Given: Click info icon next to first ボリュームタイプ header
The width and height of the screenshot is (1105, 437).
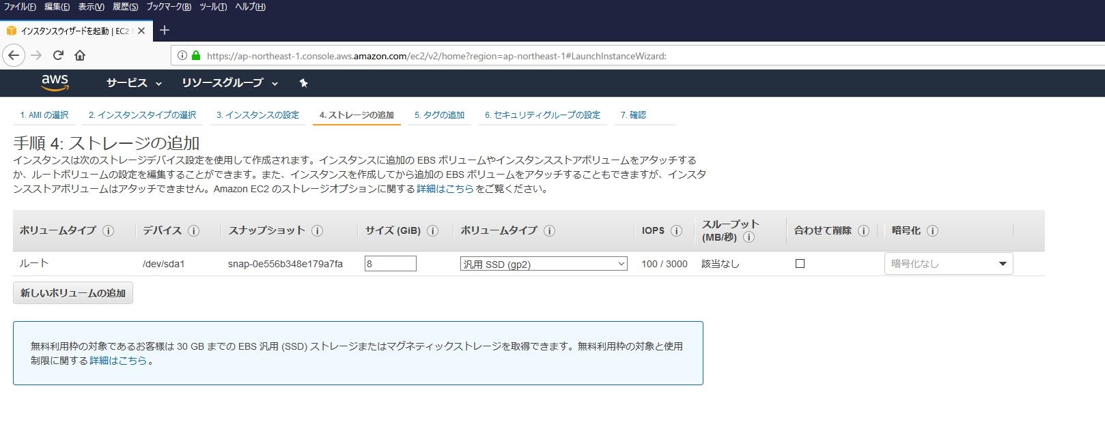Looking at the screenshot, I should coord(108,230).
